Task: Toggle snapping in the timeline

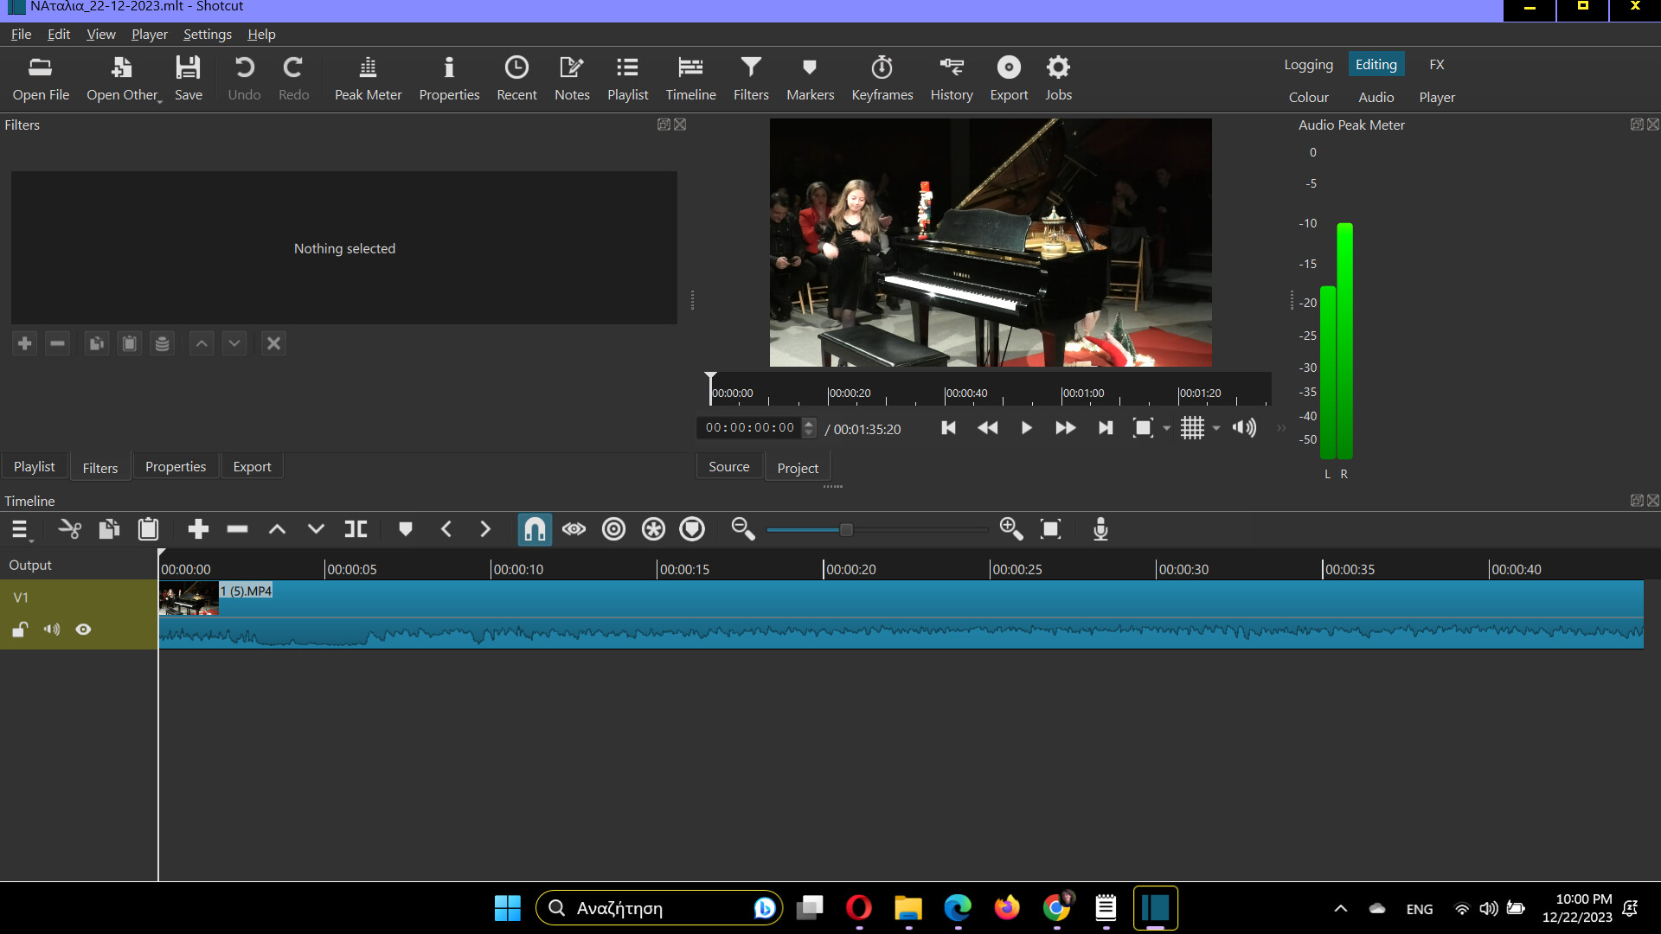Action: 535,528
